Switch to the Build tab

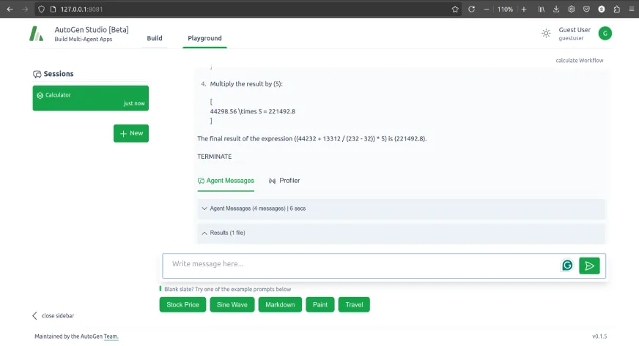coord(155,38)
